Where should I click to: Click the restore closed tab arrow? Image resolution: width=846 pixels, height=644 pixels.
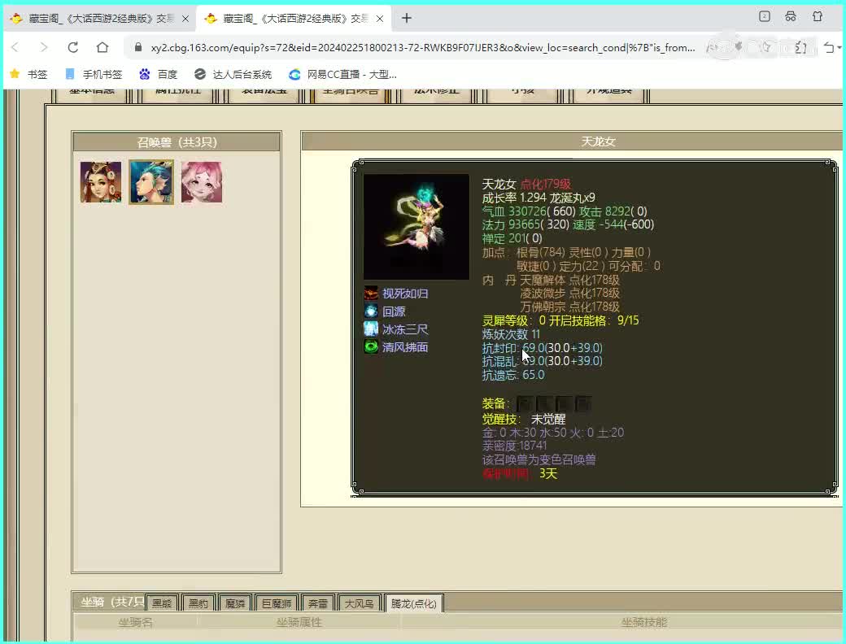pyautogui.click(x=829, y=47)
